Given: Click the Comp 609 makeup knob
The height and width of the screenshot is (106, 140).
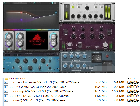Looking at the screenshot, I should click(78, 66).
